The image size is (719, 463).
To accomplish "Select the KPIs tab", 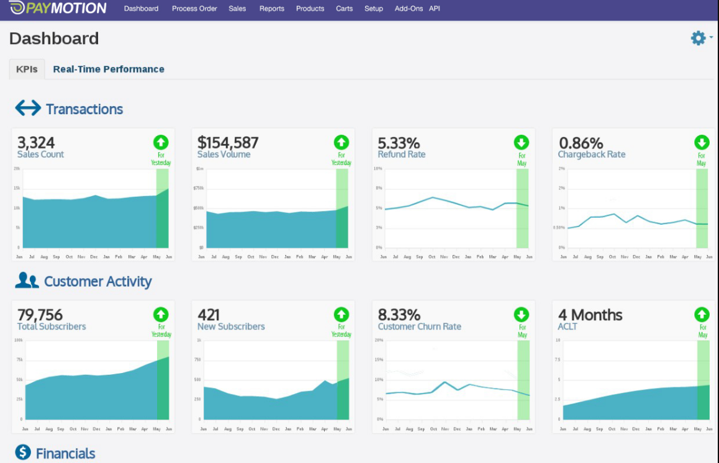I will click(27, 69).
